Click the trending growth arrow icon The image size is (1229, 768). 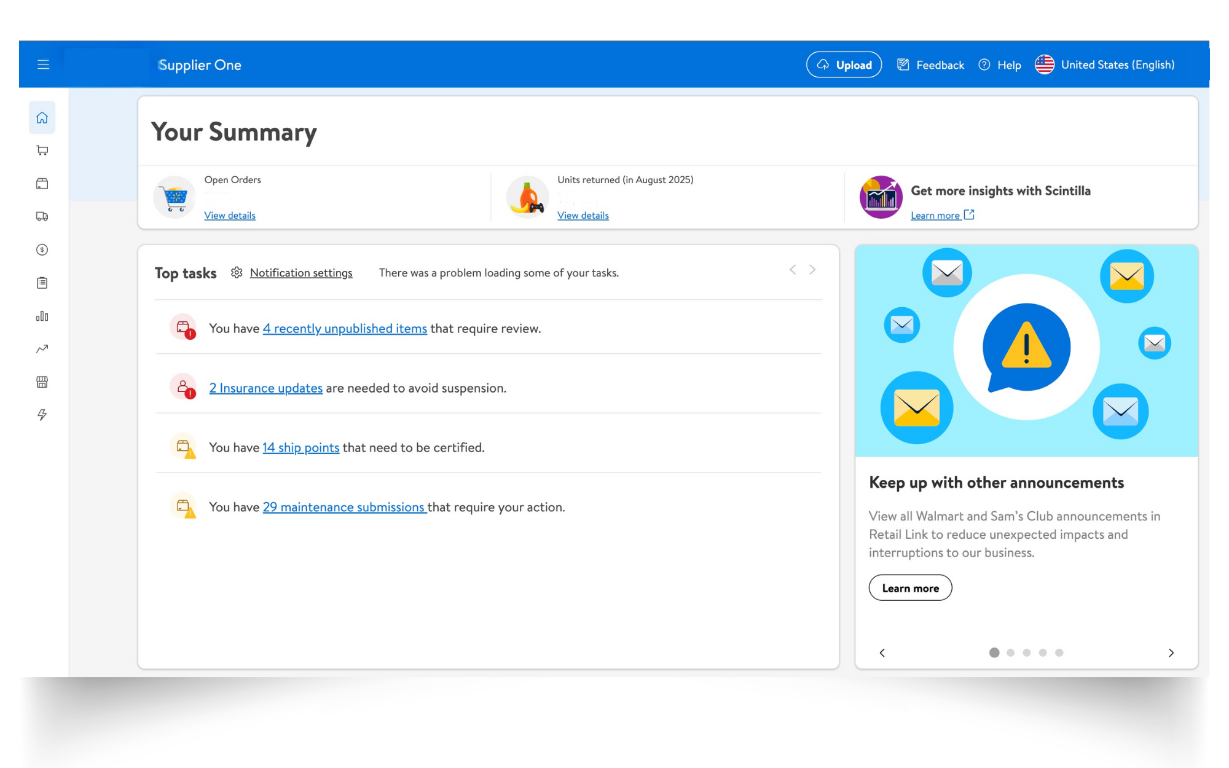42,349
